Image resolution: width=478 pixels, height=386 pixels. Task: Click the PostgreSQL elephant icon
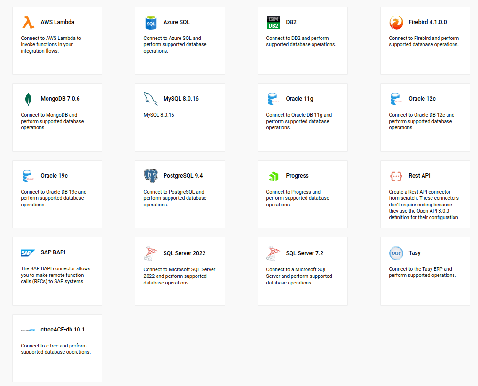point(151,176)
